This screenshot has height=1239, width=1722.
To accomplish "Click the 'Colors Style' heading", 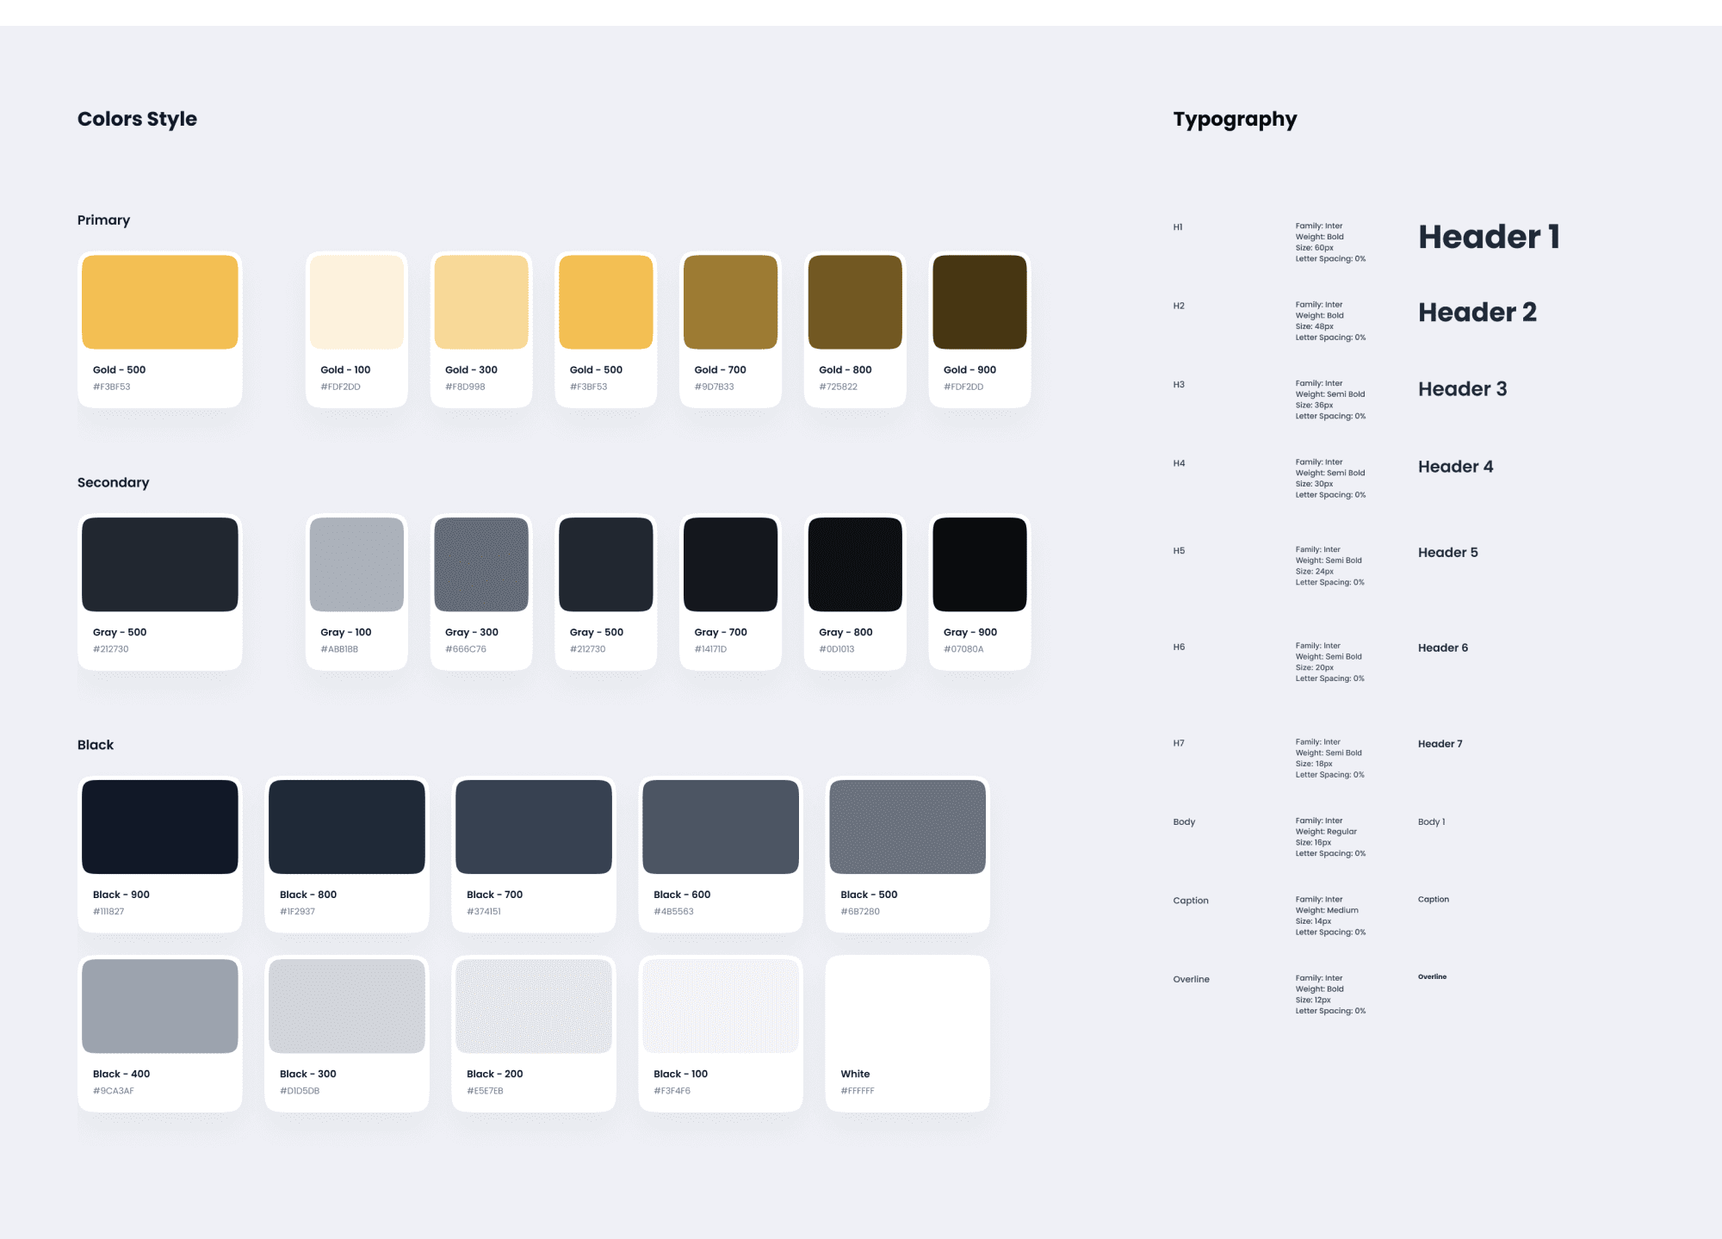I will [137, 119].
